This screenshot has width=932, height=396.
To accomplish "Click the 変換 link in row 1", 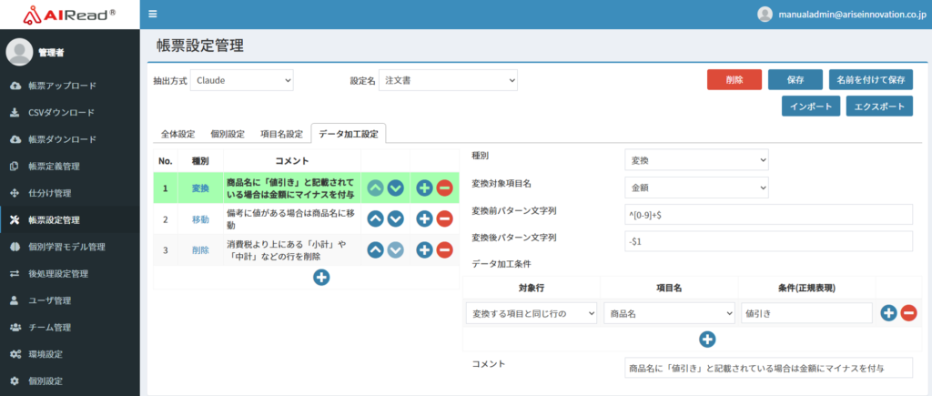I will (200, 188).
